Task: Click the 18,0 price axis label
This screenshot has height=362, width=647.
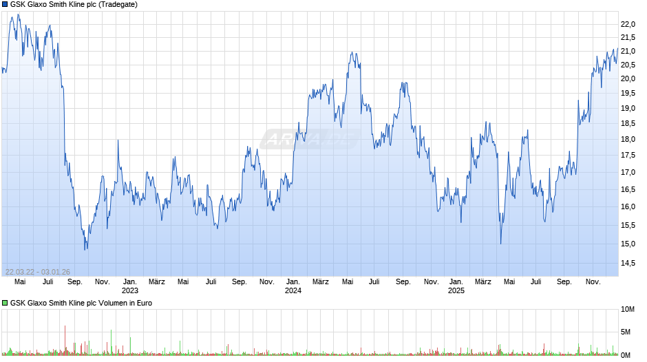Action: [628, 140]
